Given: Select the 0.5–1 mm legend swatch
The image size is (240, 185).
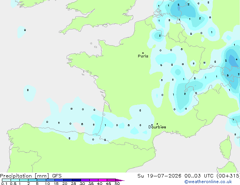Looking at the screenshot, I should 15,180.
